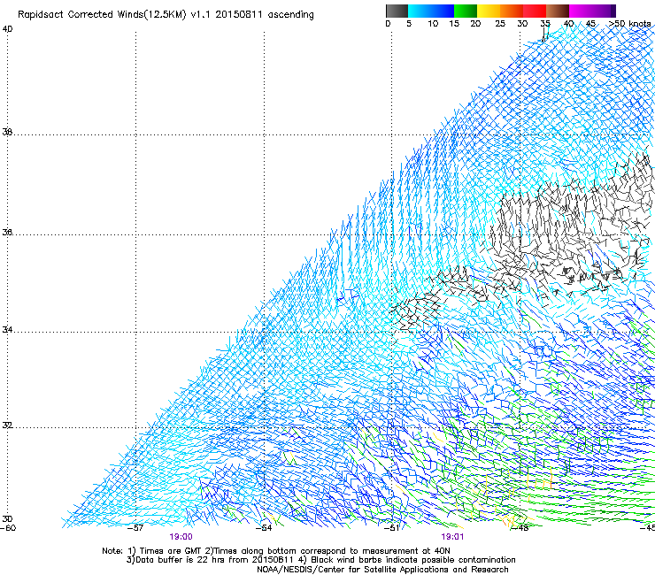Click the dark purple 45-50 knots legend segment
Image resolution: width=655 pixels, height=575 pixels.
point(604,11)
